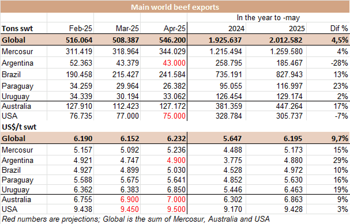
Task: Click USA's red projected price 9.450
Action: [130, 209]
